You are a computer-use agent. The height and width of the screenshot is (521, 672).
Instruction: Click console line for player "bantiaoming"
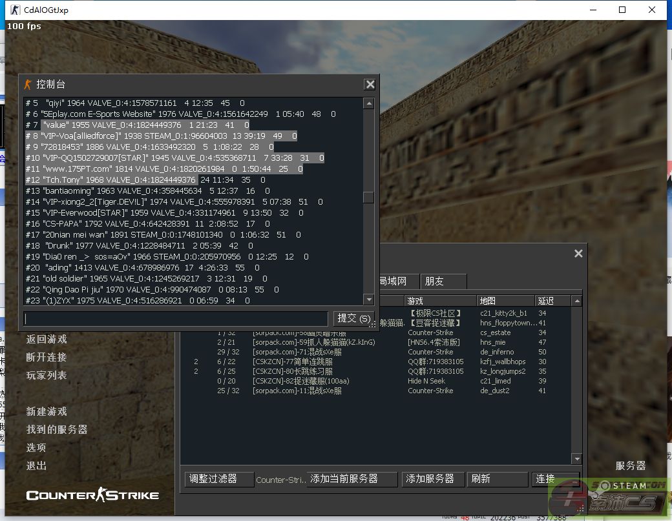[147, 191]
